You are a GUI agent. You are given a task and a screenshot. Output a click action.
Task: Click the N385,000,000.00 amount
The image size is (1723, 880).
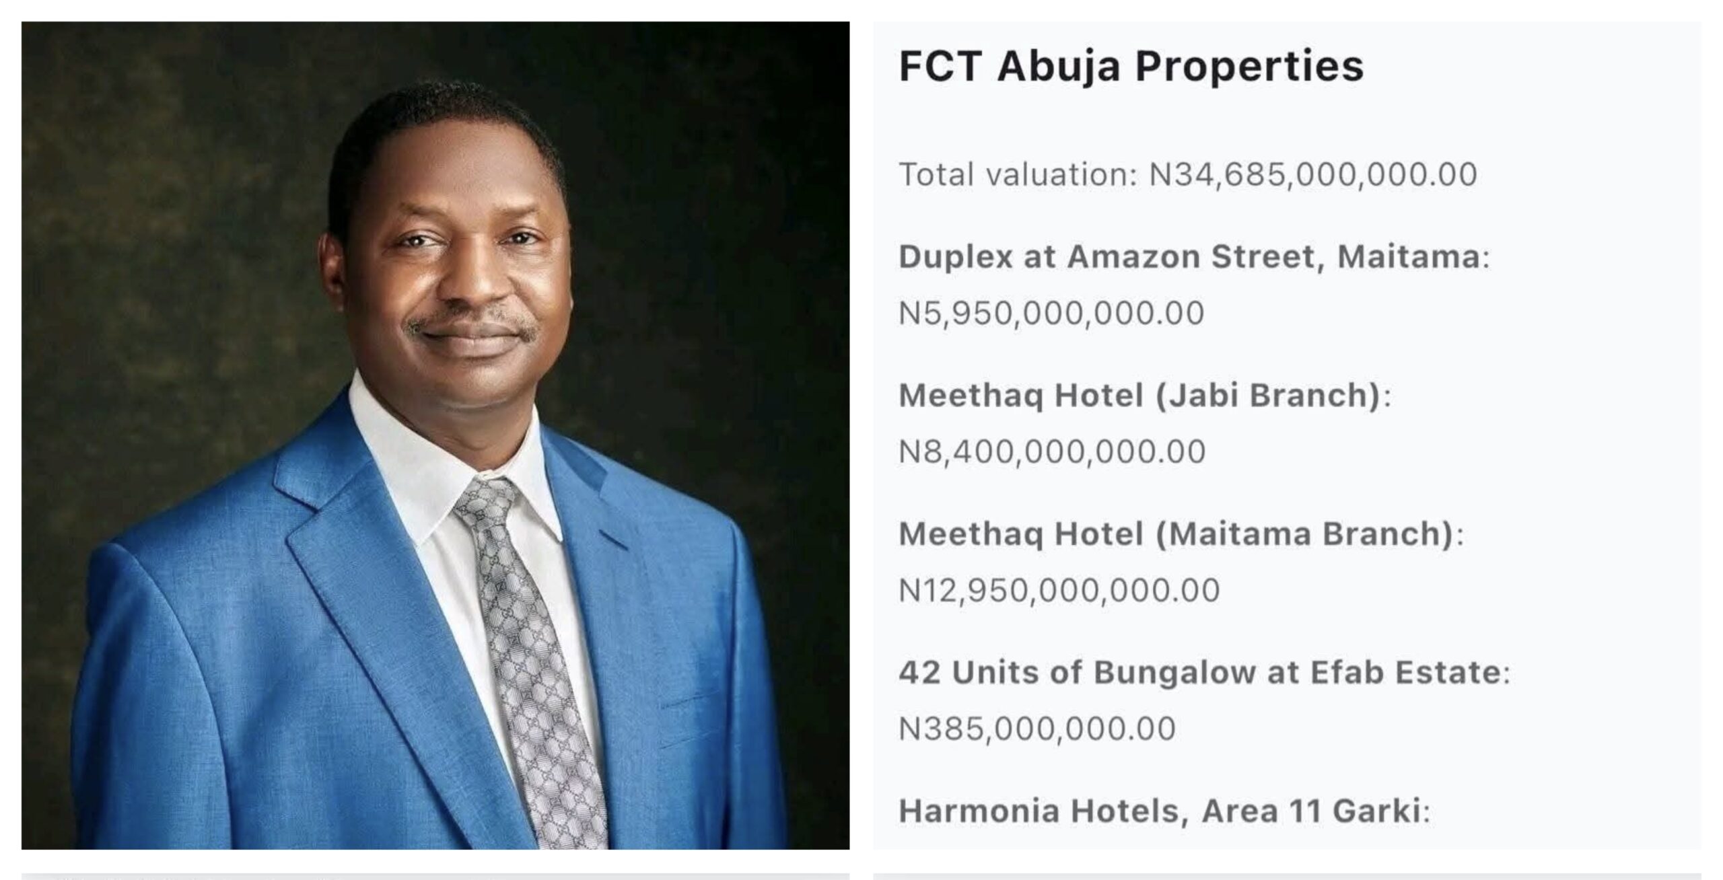click(1037, 729)
